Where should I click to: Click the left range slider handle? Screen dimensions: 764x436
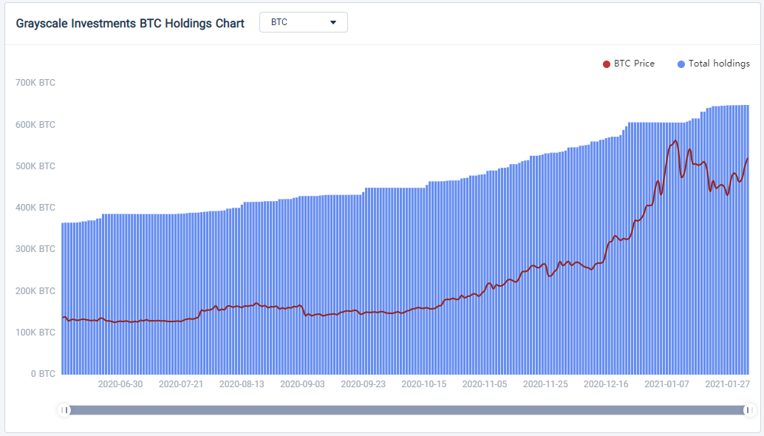pos(64,410)
